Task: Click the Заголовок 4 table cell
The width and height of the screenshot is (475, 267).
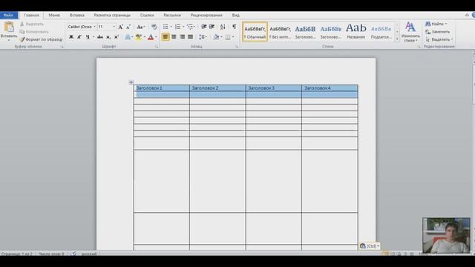Action: tap(330, 88)
